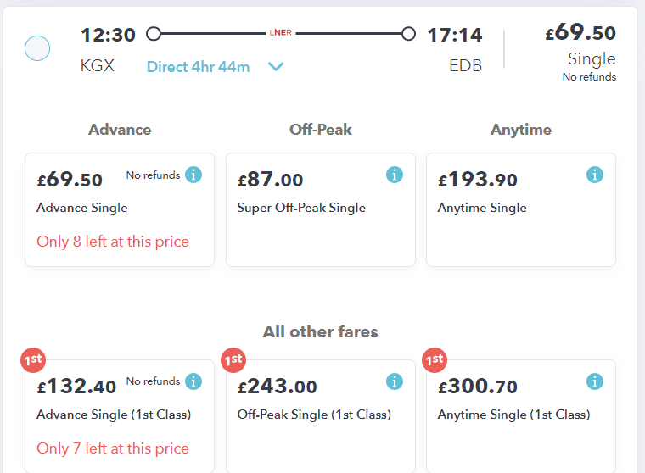The width and height of the screenshot is (645, 473).
Task: Click the LNER operator logo on journey line
Action: click(x=281, y=33)
